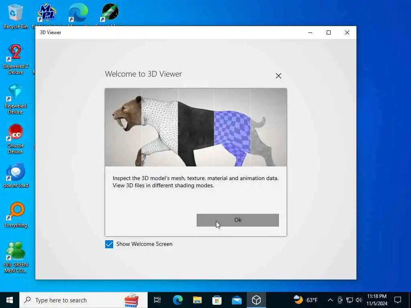This screenshot has width=411, height=308.
Task: Click the 3D Viewer title bar text
Action: [51, 32]
